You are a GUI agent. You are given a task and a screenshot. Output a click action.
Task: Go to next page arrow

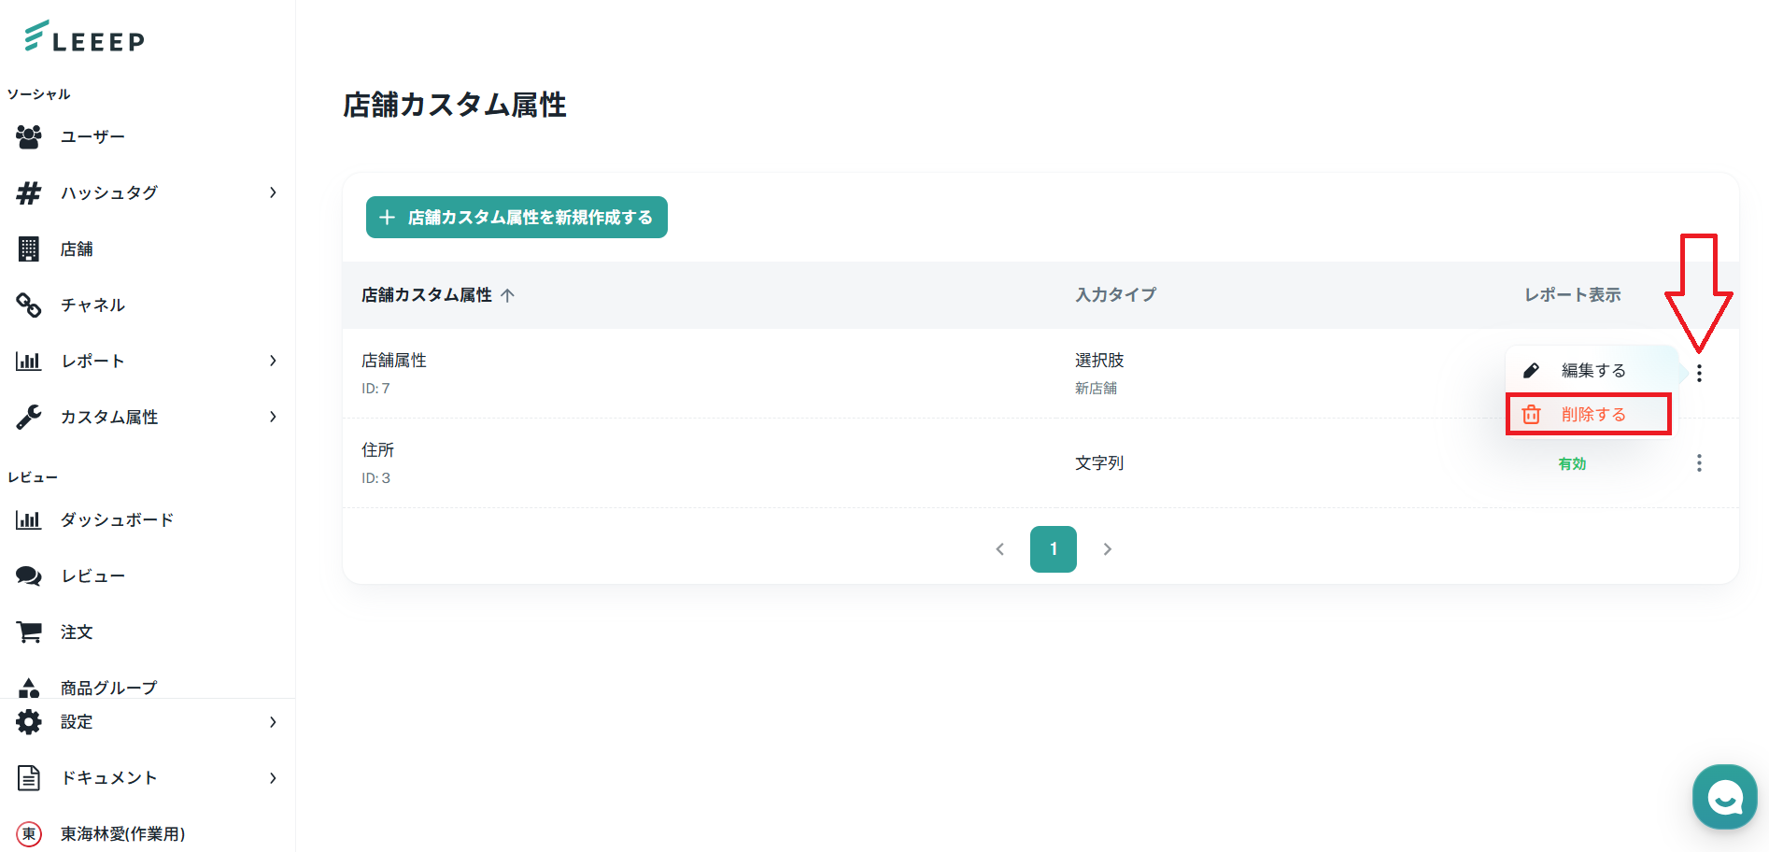click(1107, 549)
